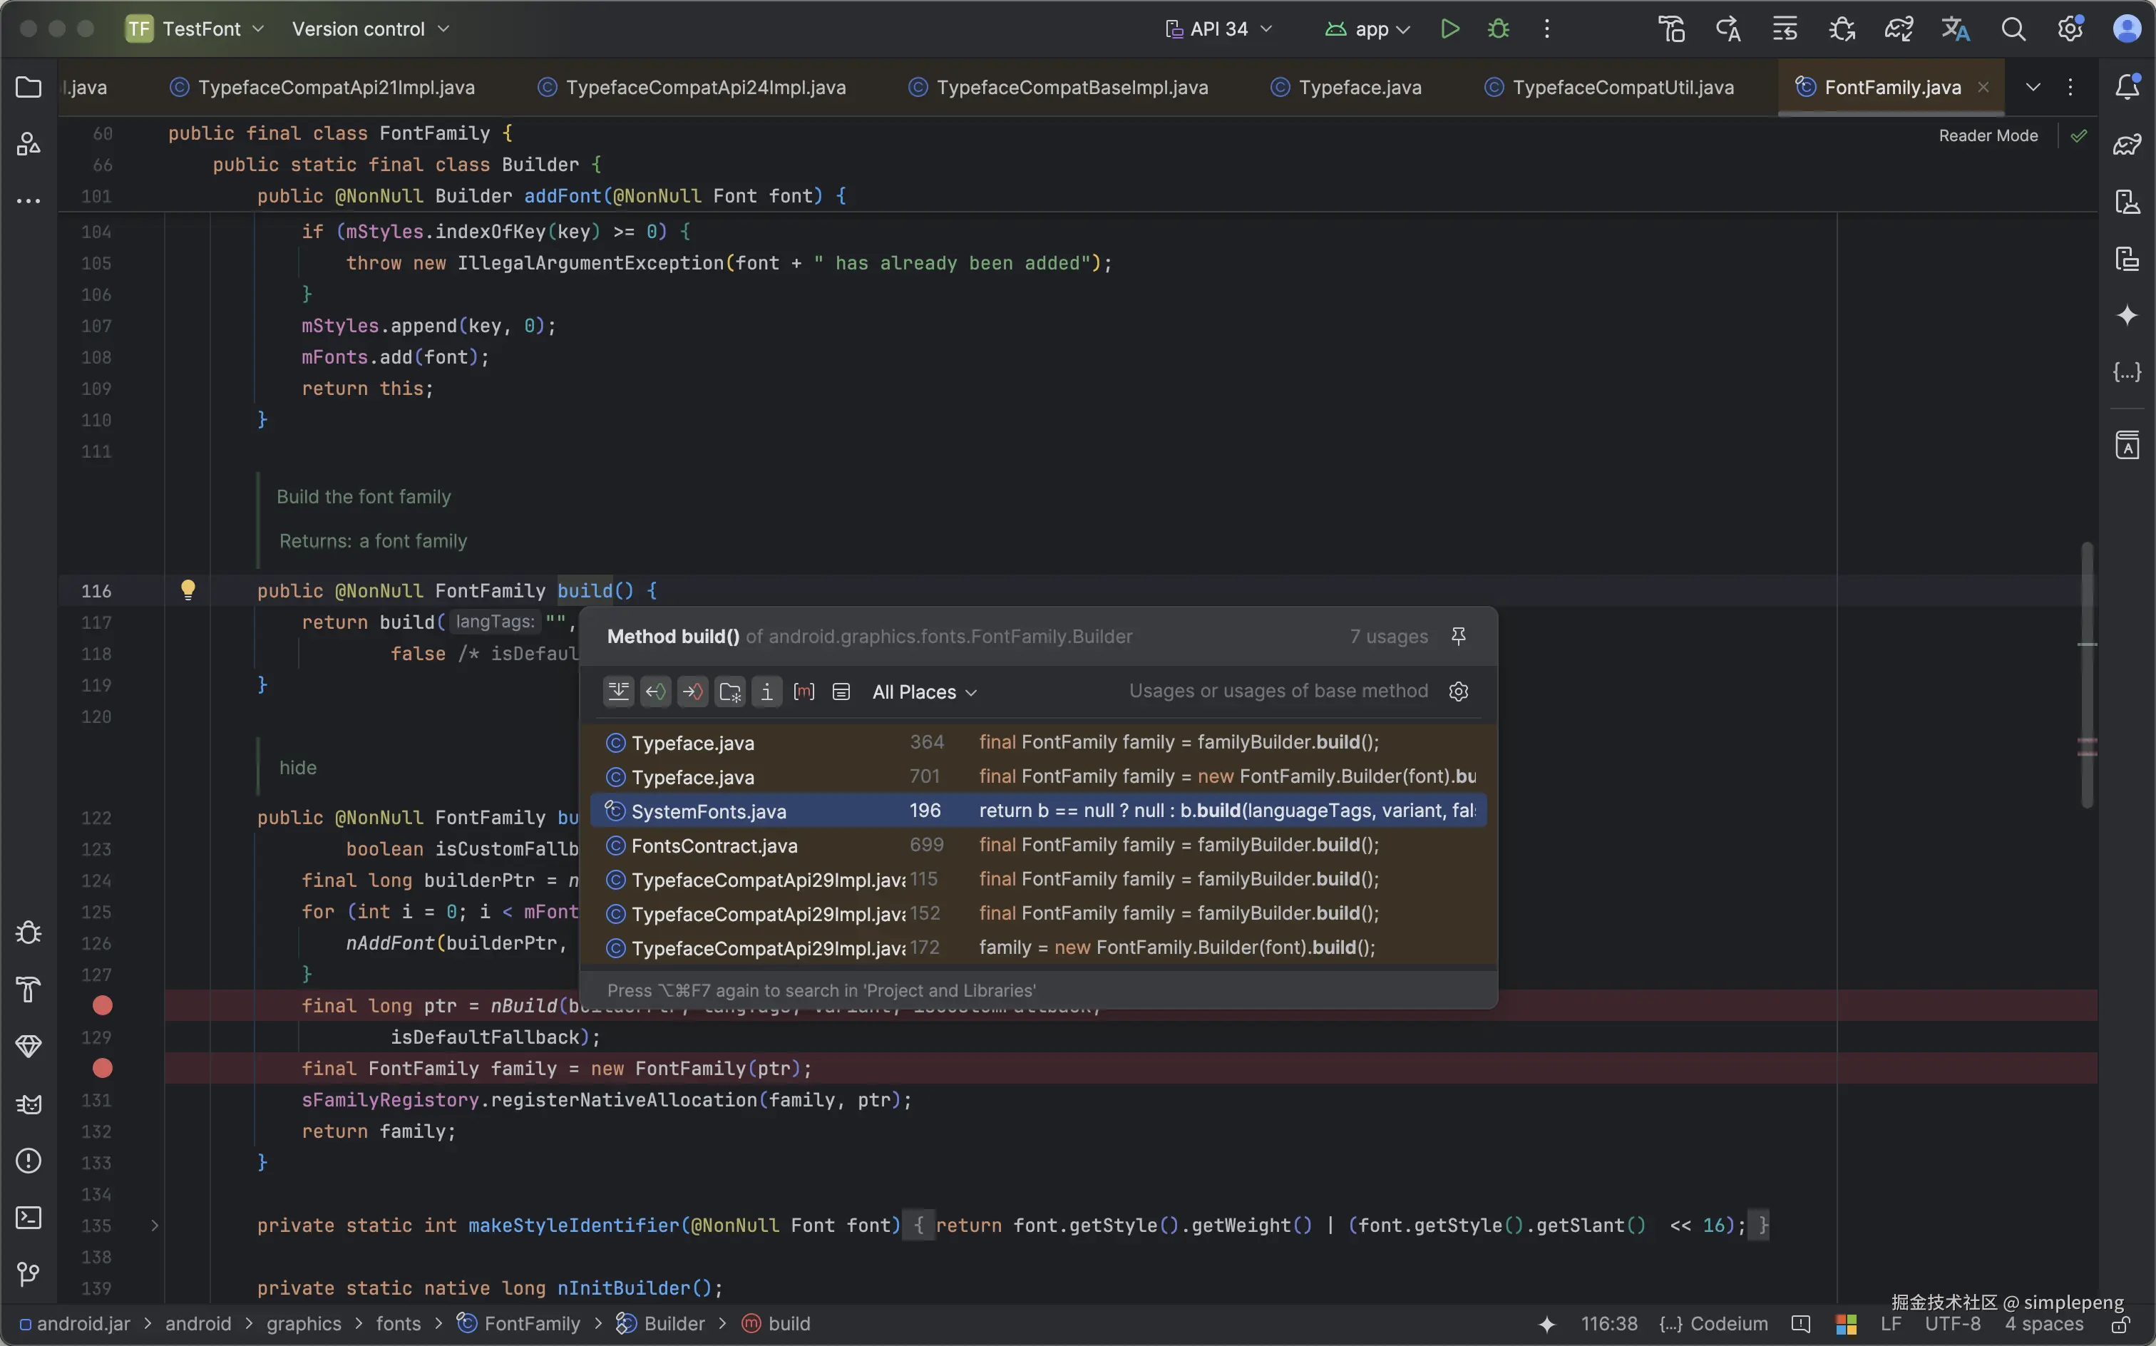The height and width of the screenshot is (1346, 2156).
Task: Open the Terminal tool window icon
Action: (x=29, y=1217)
